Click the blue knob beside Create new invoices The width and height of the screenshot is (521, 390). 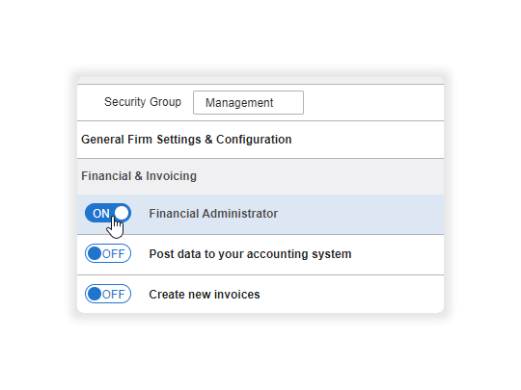(x=95, y=294)
